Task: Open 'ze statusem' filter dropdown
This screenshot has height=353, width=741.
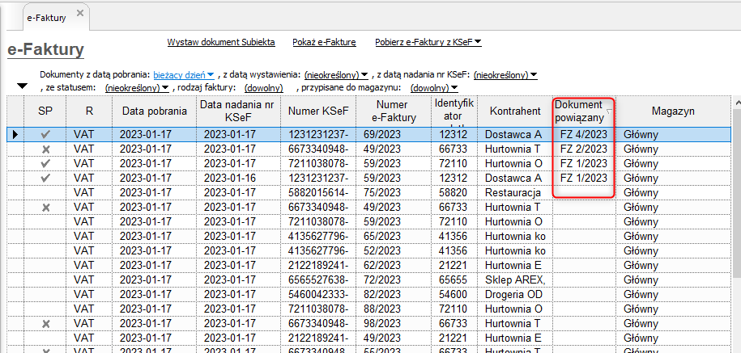Action: coord(137,88)
